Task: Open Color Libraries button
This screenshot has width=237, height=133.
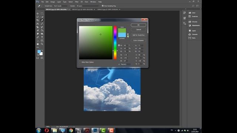Action: click(x=138, y=40)
